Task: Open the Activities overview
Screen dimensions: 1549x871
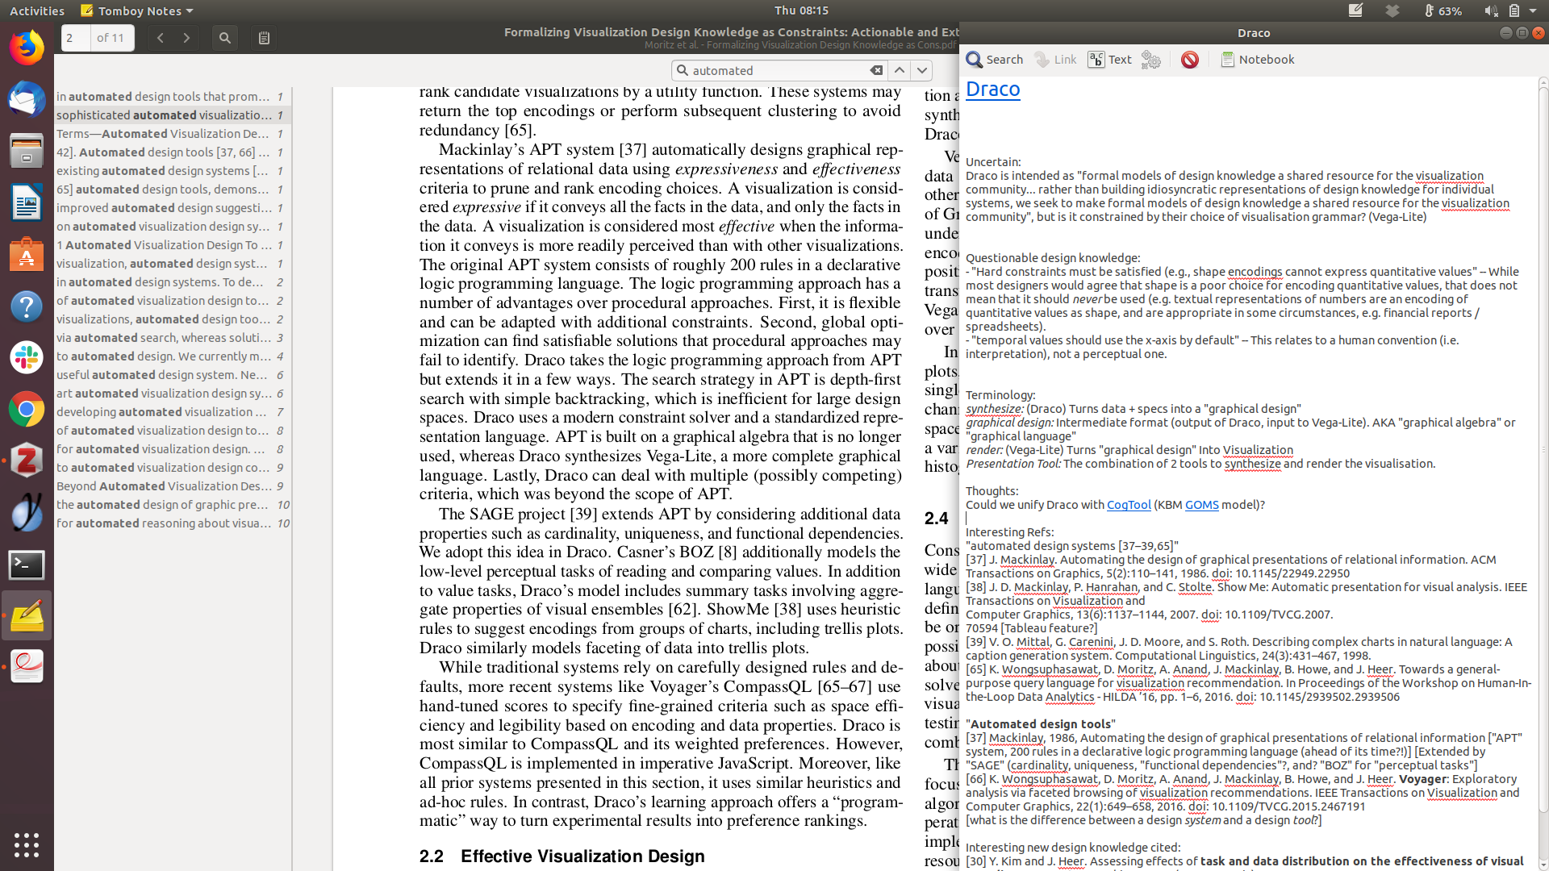Action: pos(37,10)
